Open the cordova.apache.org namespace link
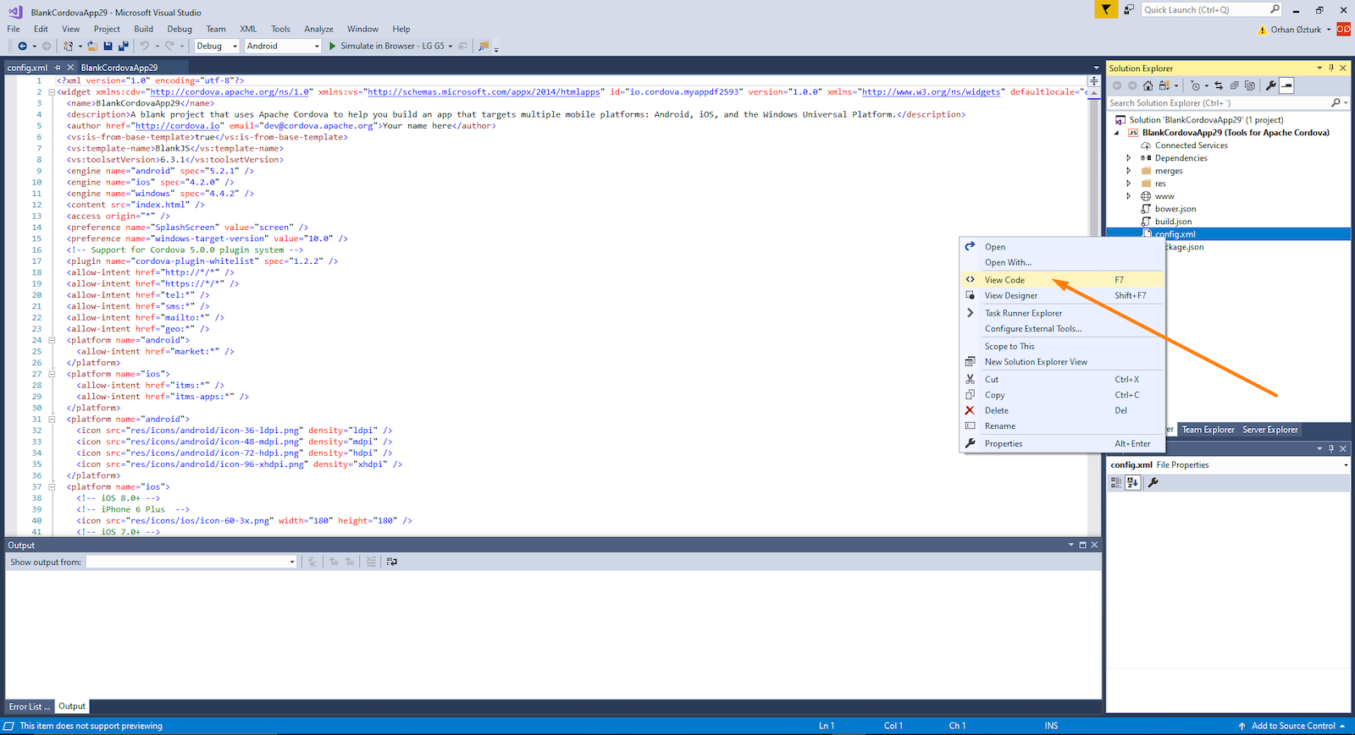The height and width of the screenshot is (735, 1355). pyautogui.click(x=230, y=92)
